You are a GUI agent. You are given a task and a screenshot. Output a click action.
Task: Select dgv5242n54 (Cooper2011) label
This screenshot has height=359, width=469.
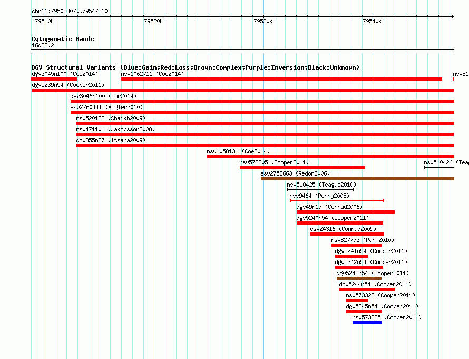tap(371, 262)
